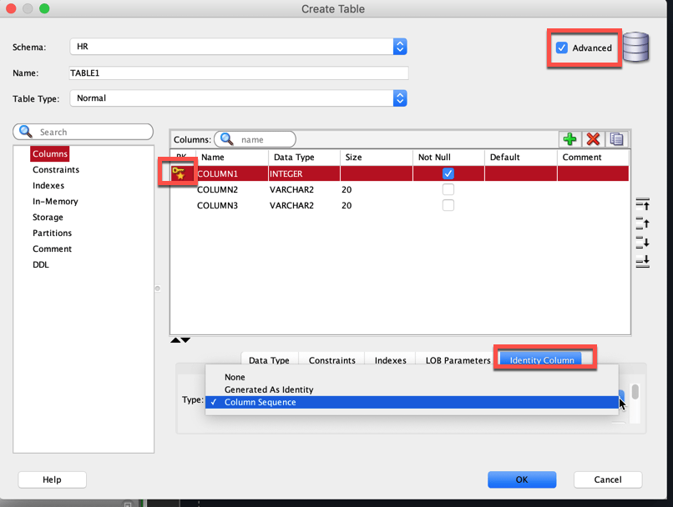
Task: Delete the selected column using the red X icon
Action: pyautogui.click(x=593, y=138)
